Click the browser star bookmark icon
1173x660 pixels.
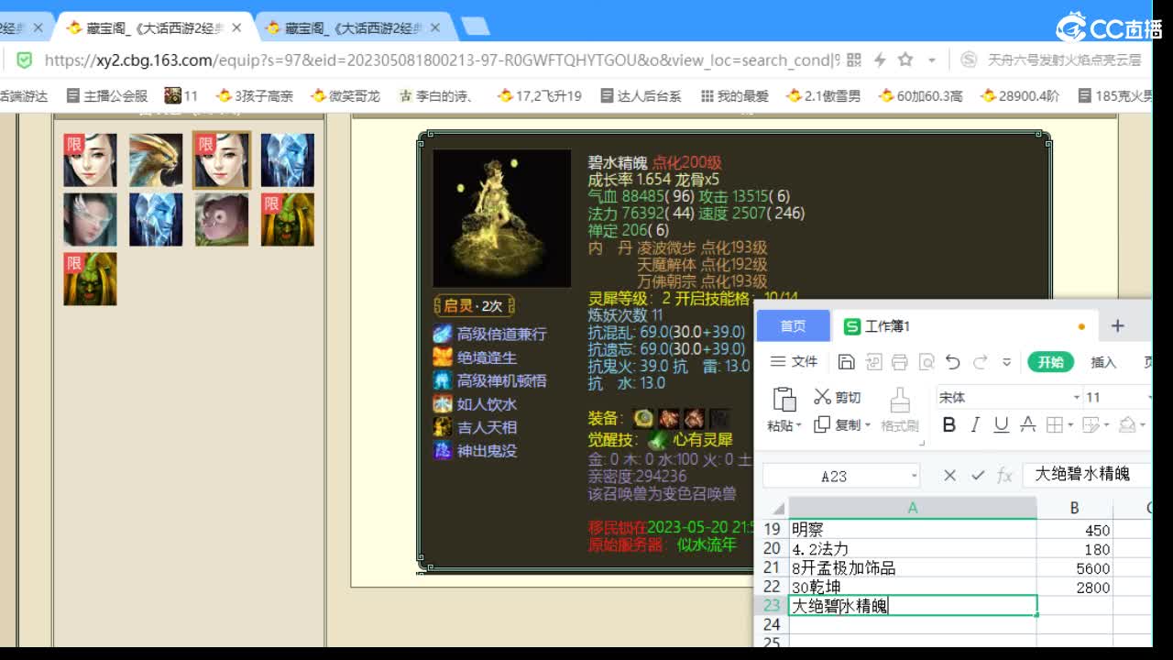[x=905, y=60]
